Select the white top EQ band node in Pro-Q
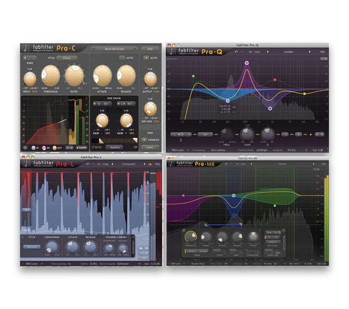 tap(247, 62)
